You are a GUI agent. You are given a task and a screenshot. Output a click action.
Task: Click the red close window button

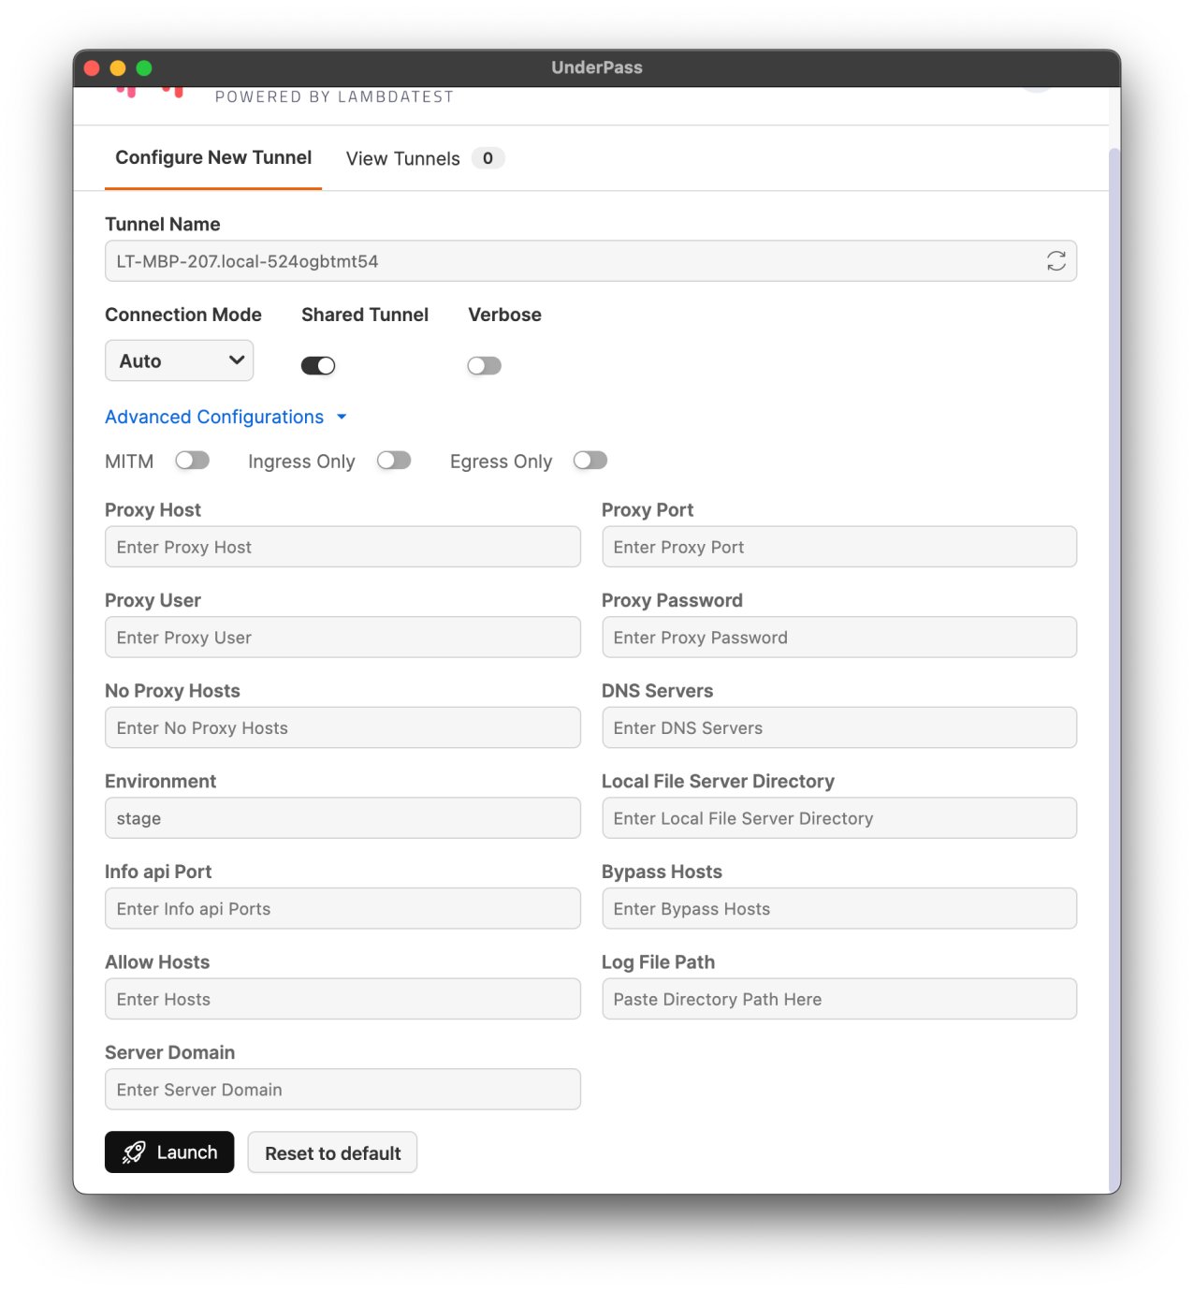coord(92,67)
